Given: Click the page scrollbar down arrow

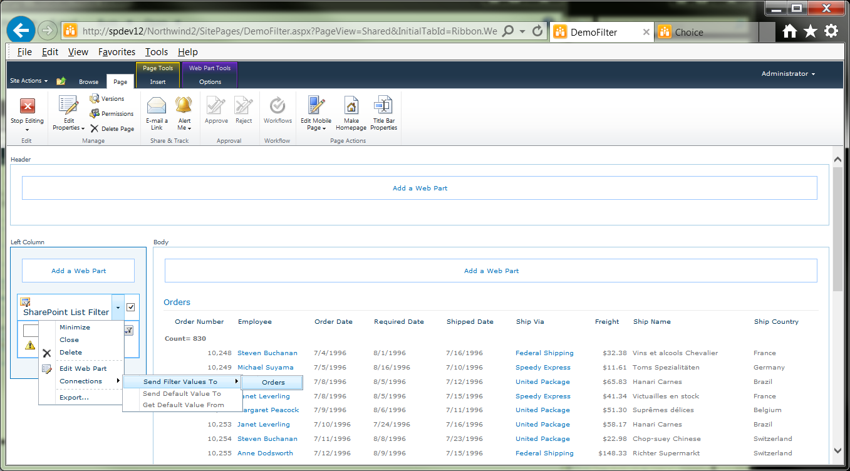Looking at the screenshot, I should pyautogui.click(x=838, y=451).
